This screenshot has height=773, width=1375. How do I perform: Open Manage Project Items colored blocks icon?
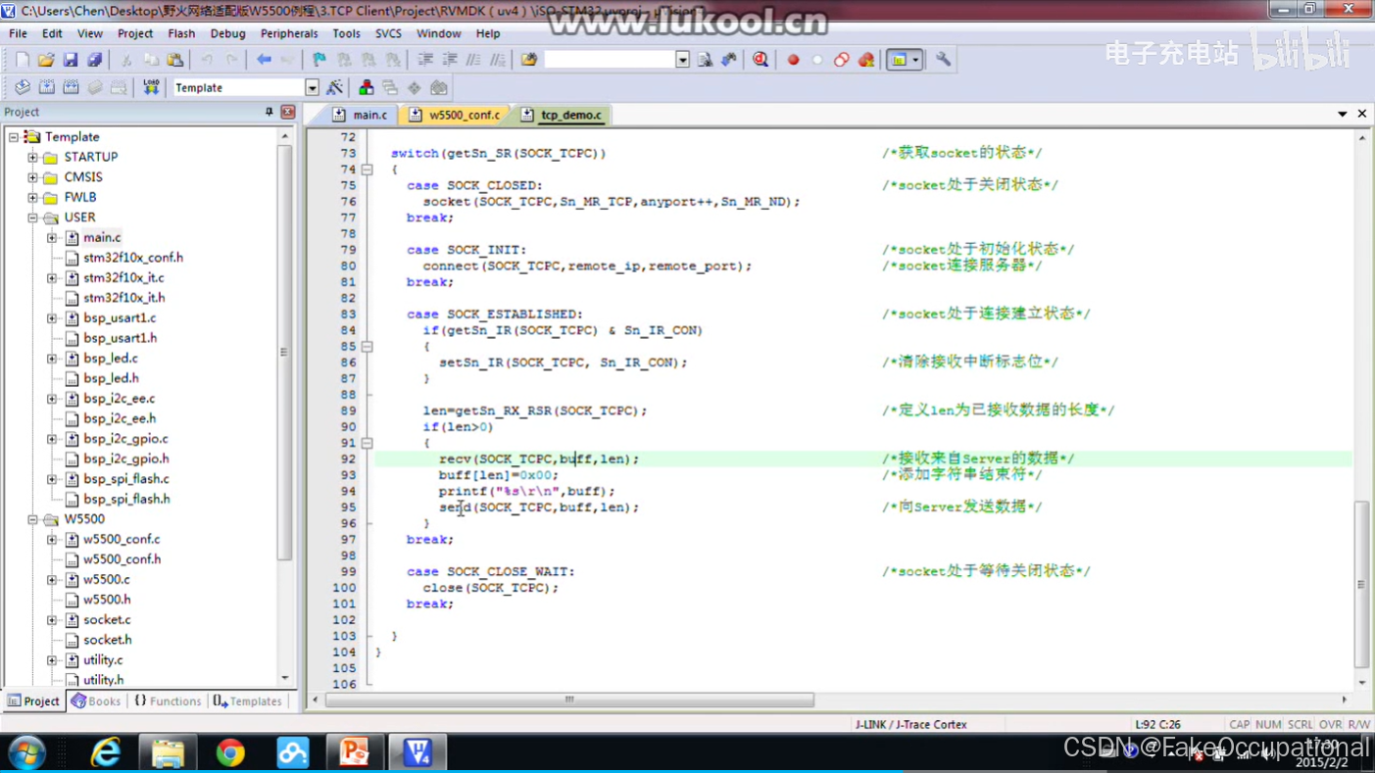click(x=366, y=88)
